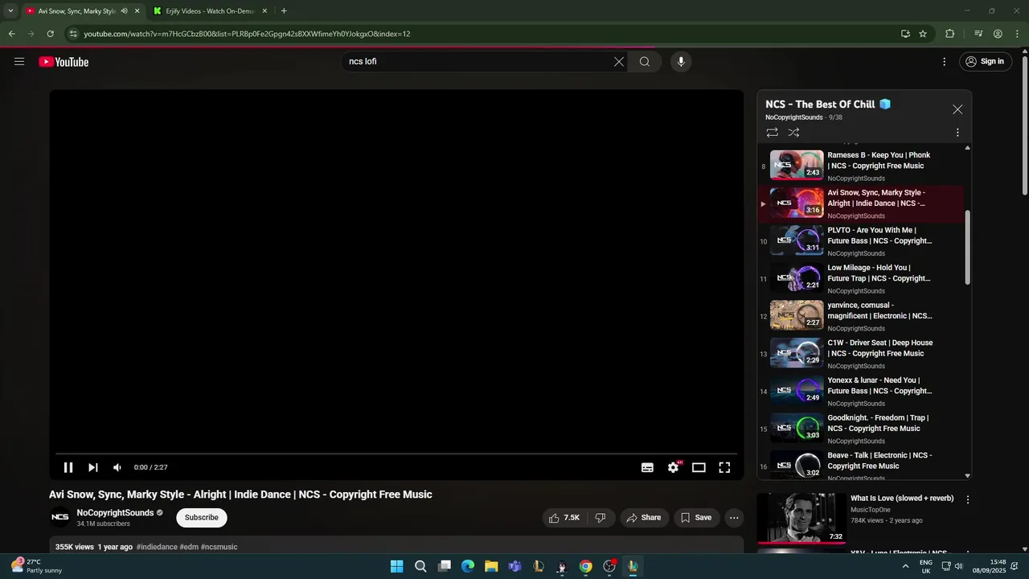The width and height of the screenshot is (1029, 579).
Task: Play Goodknight. - Freedom track
Action: click(x=862, y=429)
